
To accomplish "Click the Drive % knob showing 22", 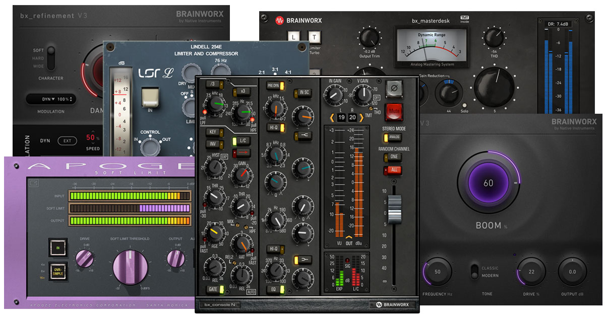I will [531, 272].
